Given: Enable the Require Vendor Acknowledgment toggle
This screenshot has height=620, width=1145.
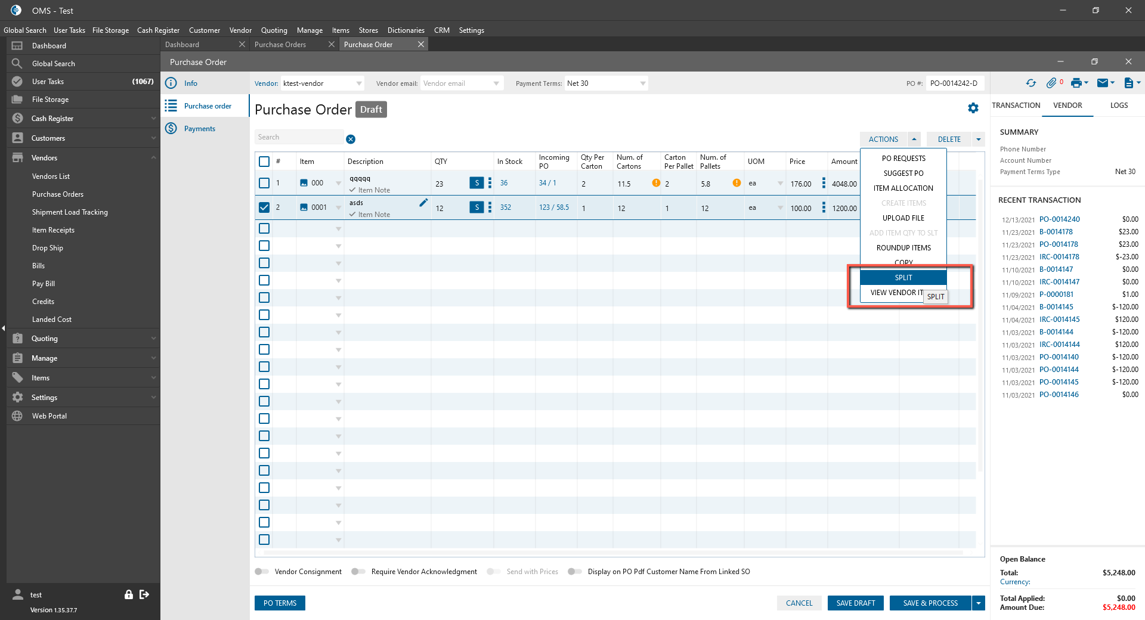Looking at the screenshot, I should (358, 572).
